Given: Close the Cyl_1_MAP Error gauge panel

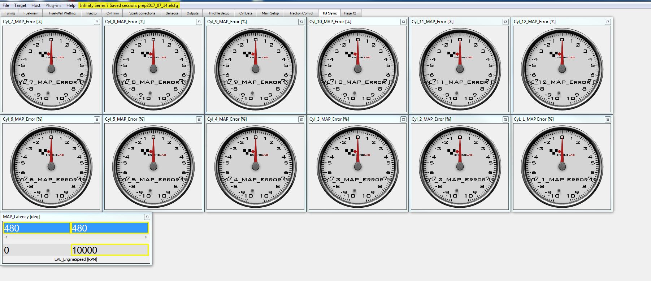Looking at the screenshot, I should point(608,120).
